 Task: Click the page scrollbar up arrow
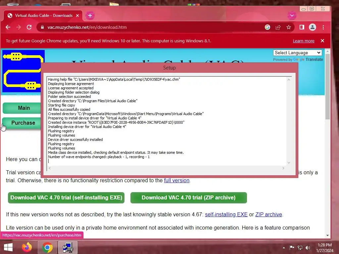[327, 51]
